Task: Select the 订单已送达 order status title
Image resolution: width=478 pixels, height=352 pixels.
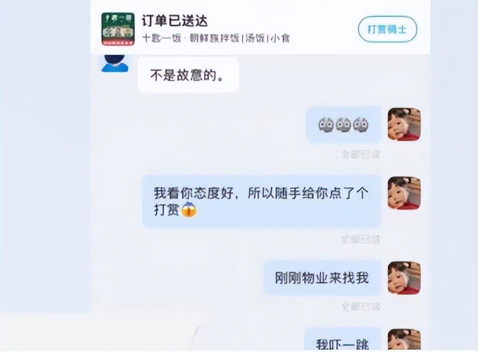Action: tap(174, 20)
